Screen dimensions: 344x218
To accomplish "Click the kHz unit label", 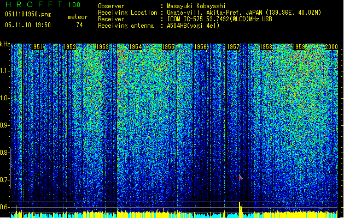I will (5, 44).
